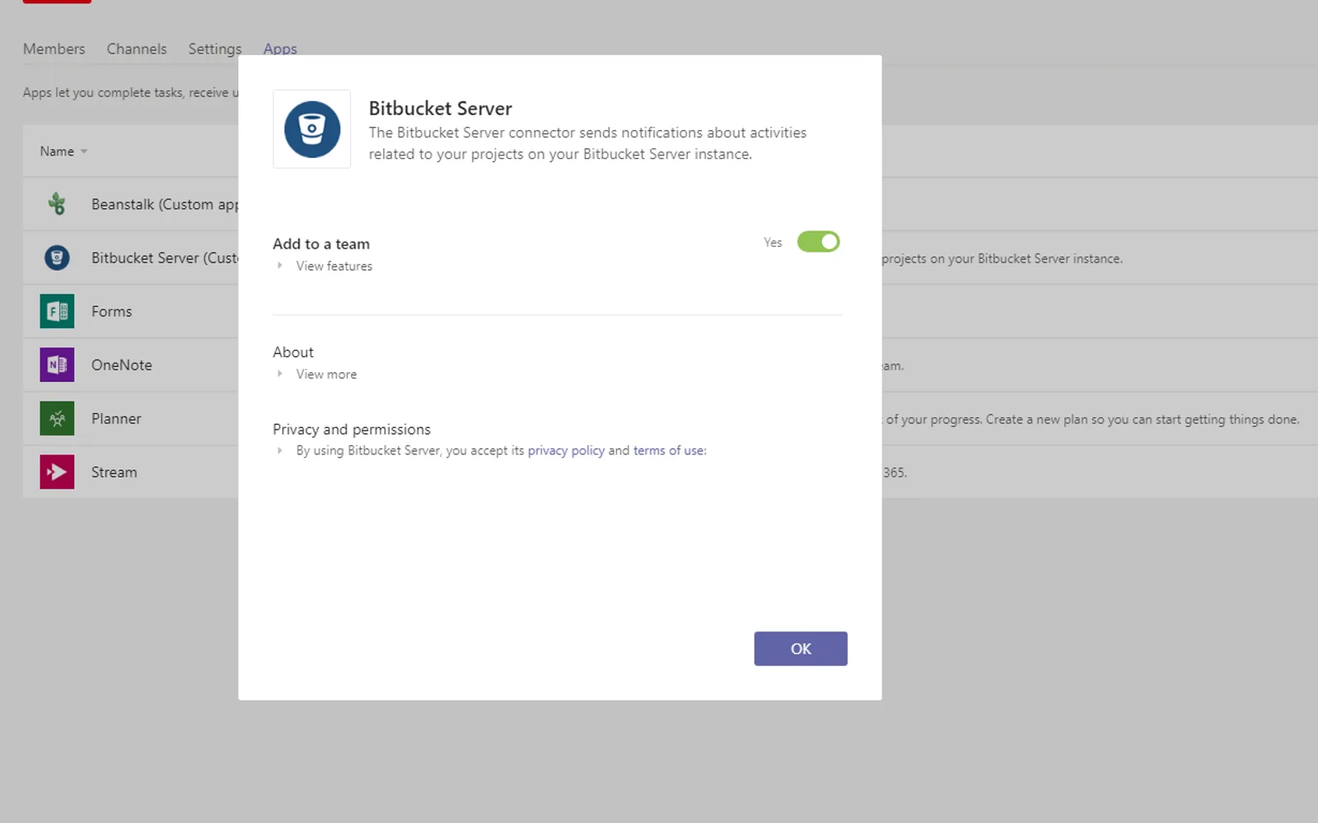Open the terms of use link
1318x823 pixels.
668,450
